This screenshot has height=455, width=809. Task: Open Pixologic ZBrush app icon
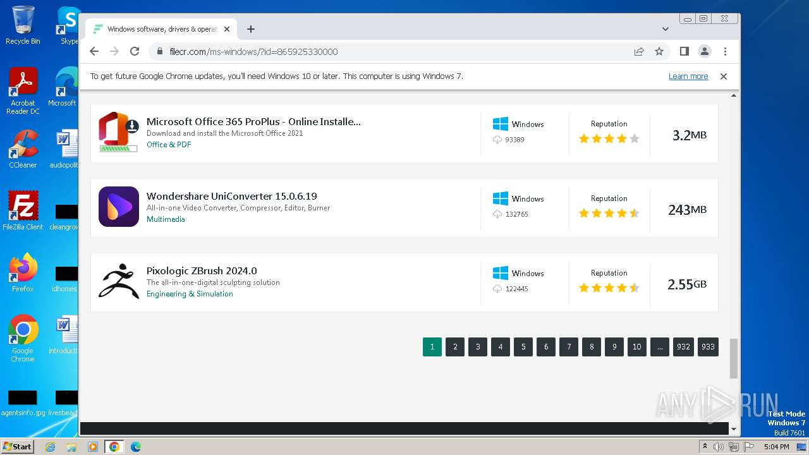point(119,281)
